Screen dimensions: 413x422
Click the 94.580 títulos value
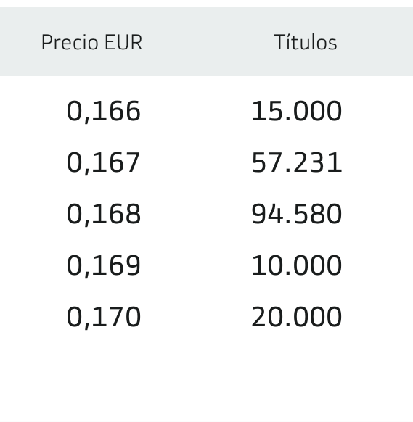tap(297, 214)
